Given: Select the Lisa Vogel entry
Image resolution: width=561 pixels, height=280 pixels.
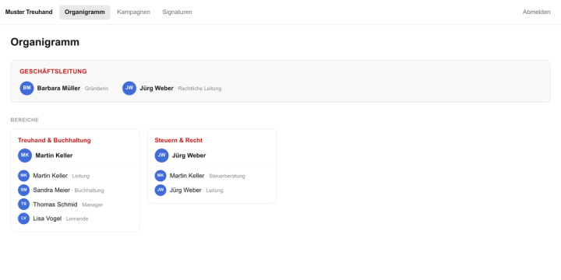Looking at the screenshot, I should [x=75, y=219].
